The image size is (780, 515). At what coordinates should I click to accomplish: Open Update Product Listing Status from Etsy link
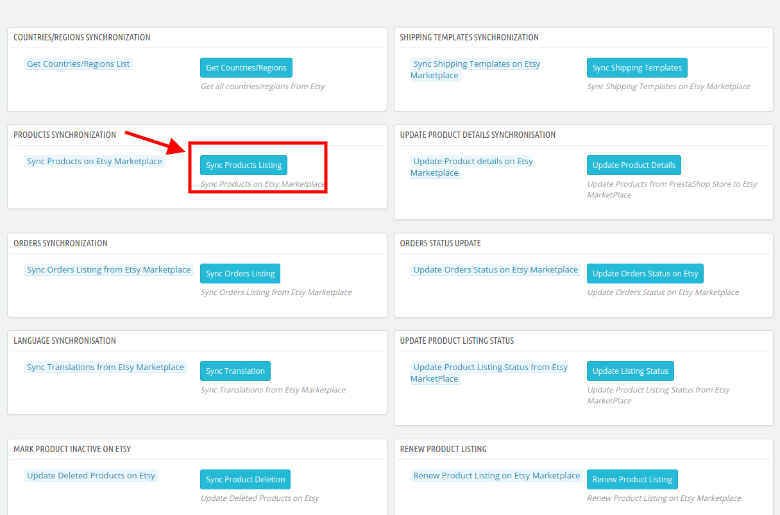tap(489, 373)
